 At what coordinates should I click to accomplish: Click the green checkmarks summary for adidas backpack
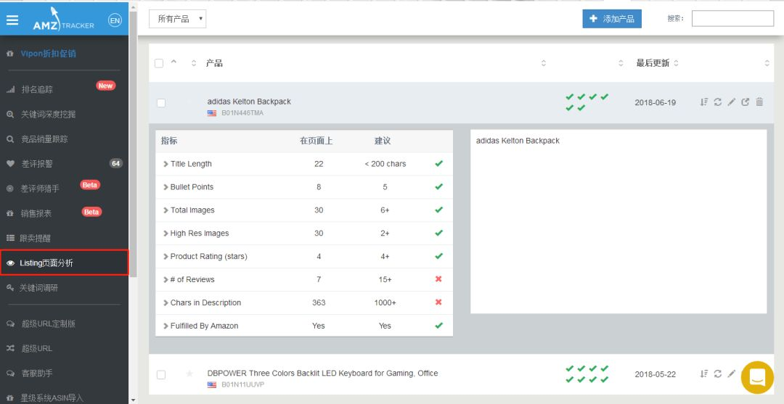point(587,102)
